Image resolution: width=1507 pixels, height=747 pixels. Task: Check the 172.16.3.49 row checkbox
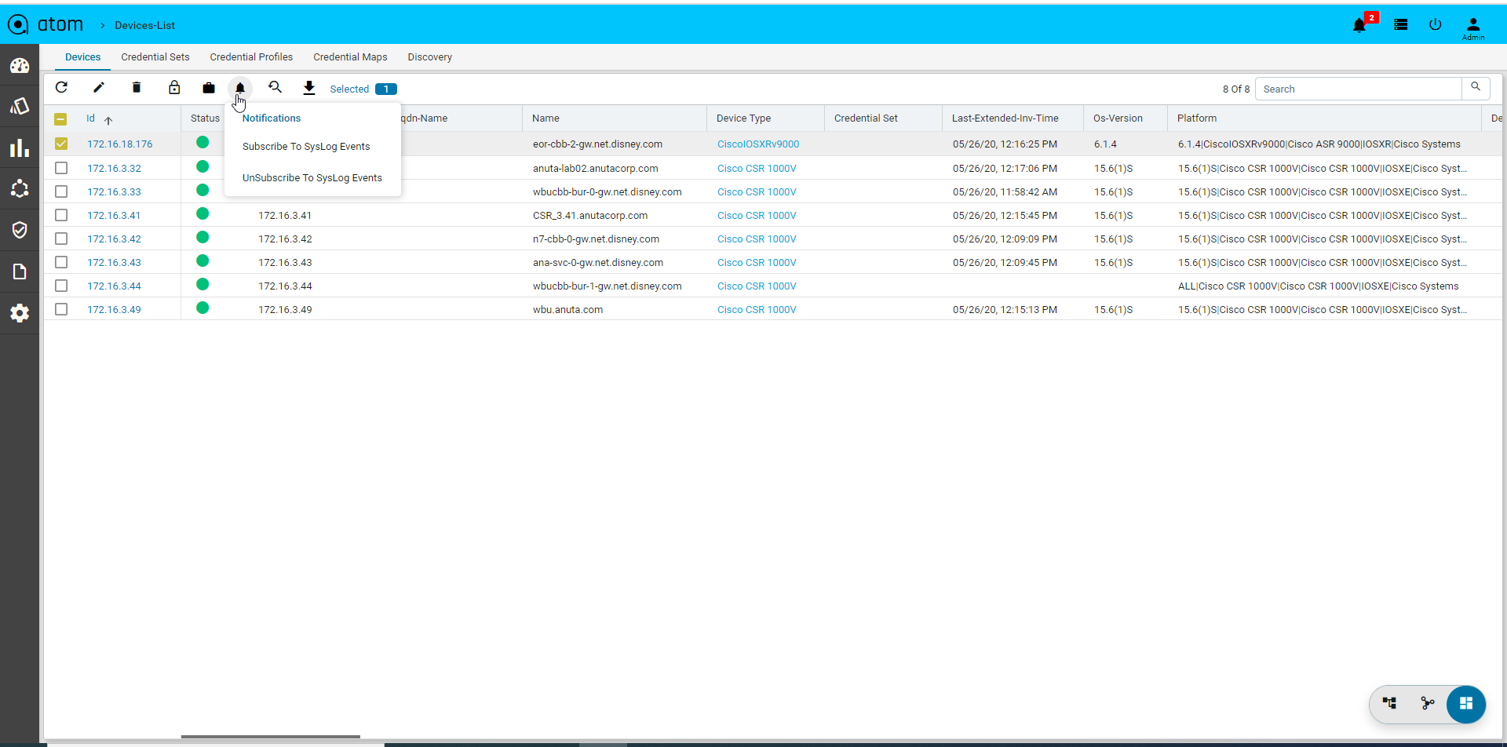point(61,309)
